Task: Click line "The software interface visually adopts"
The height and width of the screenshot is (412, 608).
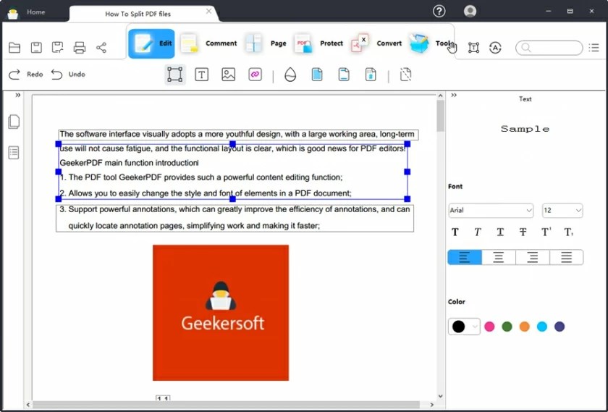Action: pyautogui.click(x=237, y=134)
